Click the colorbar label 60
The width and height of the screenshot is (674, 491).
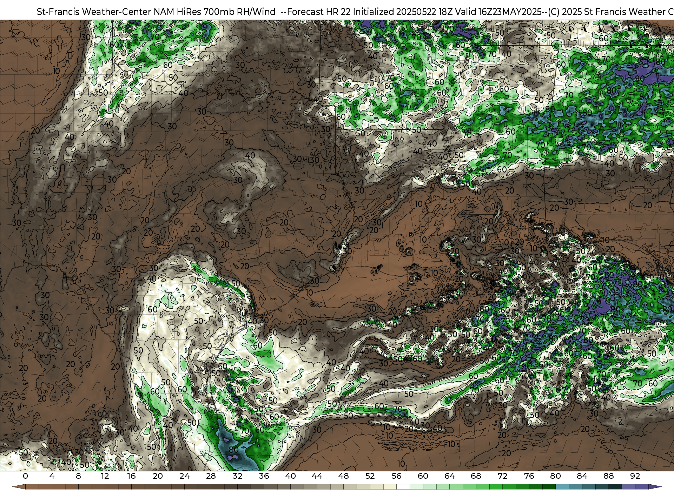[423, 476]
